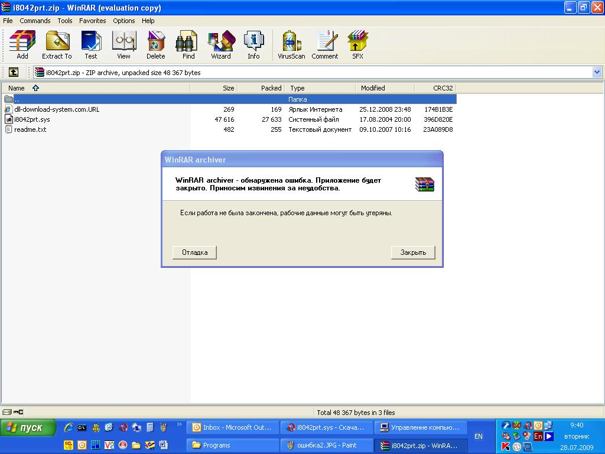Screen dimensions: 605x454
Task: Launch 1C V8 from quick launch
Action: point(69,445)
